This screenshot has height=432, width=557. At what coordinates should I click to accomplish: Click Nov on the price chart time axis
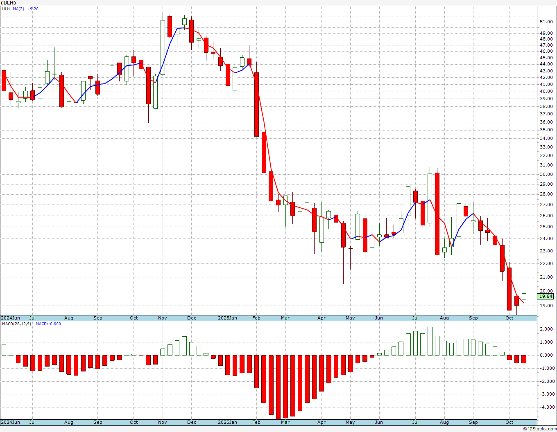pyautogui.click(x=163, y=318)
